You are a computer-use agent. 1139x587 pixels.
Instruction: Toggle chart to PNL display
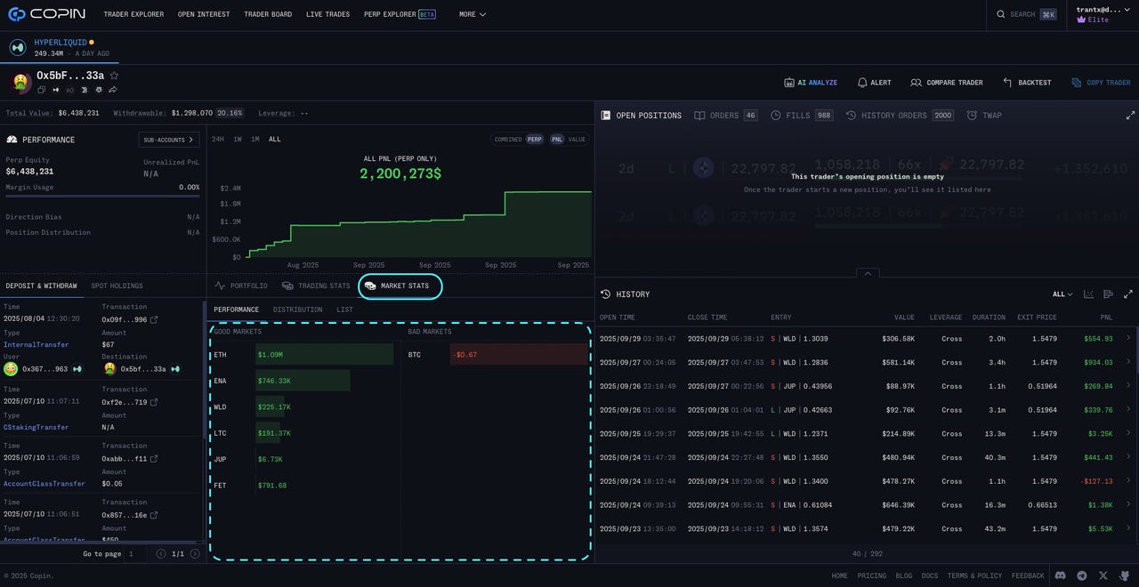pos(557,140)
